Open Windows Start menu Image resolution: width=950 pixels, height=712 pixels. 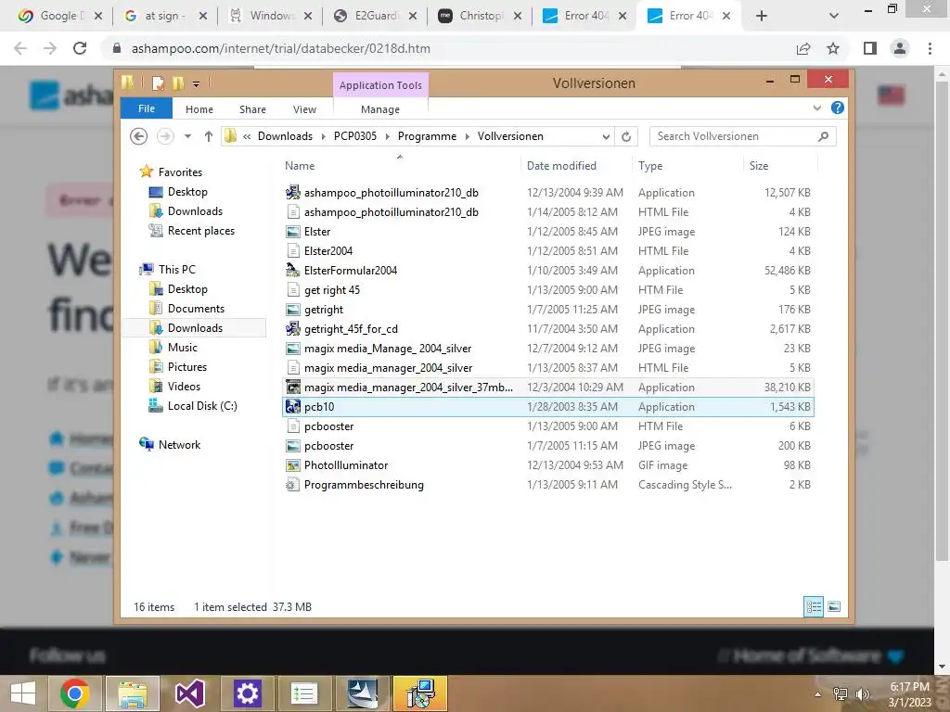click(x=23, y=693)
